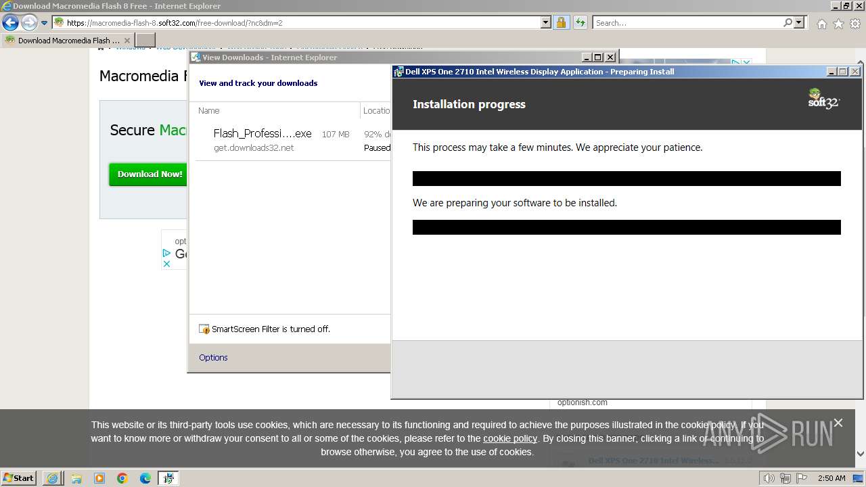866x487 pixels.
Task: Click the View Downloads window title icon
Action: [x=196, y=57]
